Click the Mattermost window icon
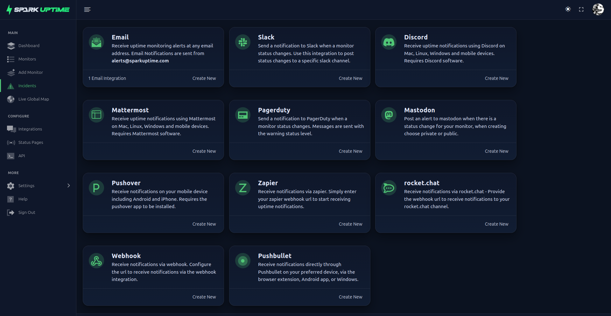Screen dimensions: 611x316 click(x=96, y=115)
